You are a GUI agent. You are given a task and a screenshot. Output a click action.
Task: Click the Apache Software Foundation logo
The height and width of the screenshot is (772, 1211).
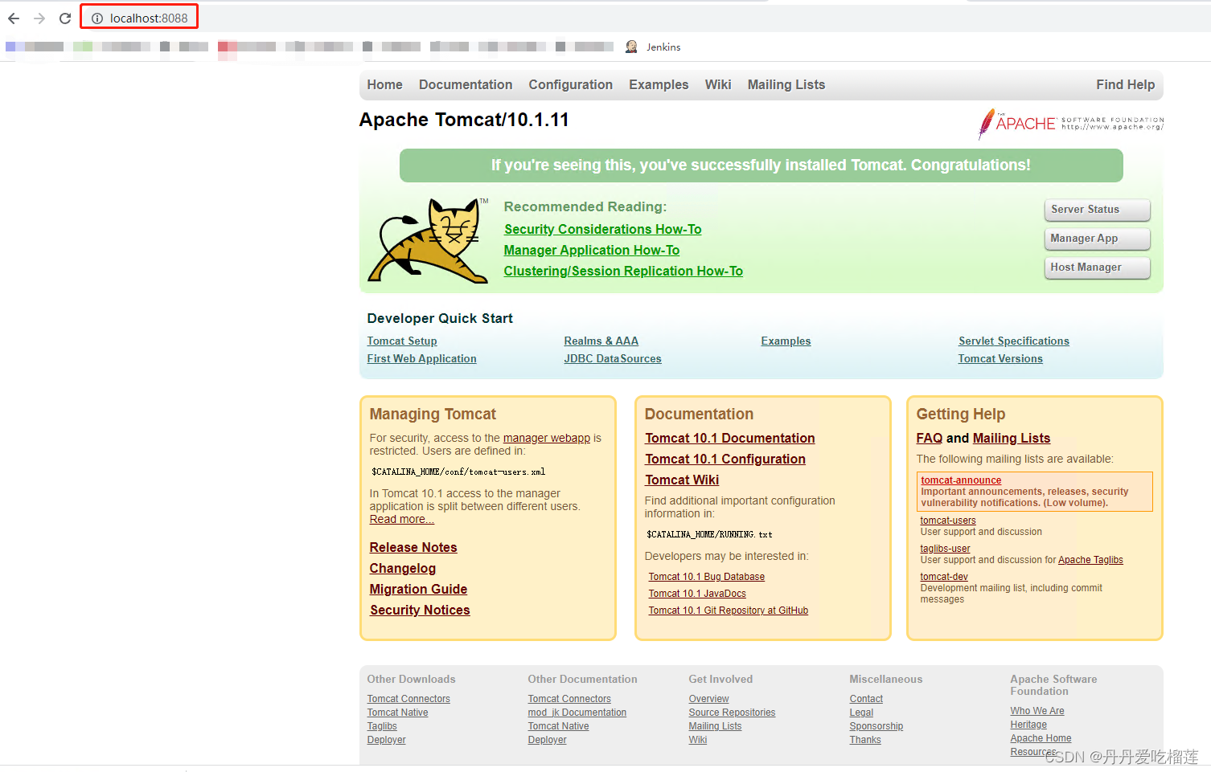pyautogui.click(x=1070, y=124)
